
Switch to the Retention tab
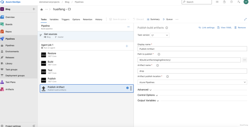coord(87,19)
